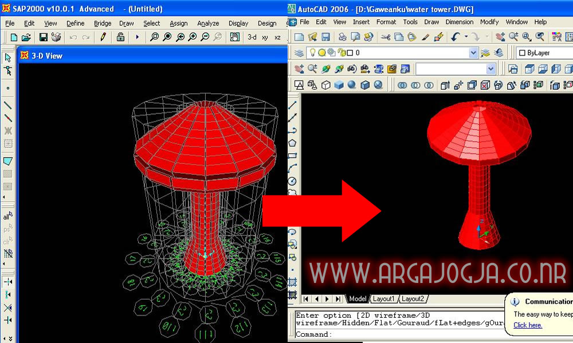
Task: Open Bridge menu in SAP2000
Action: coord(103,23)
